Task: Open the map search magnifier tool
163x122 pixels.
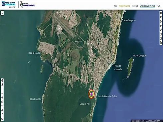Action: coord(2,13)
